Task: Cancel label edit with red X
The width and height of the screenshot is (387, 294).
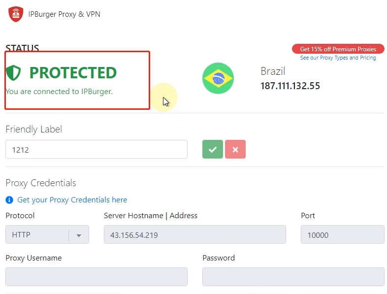Action: 235,149
